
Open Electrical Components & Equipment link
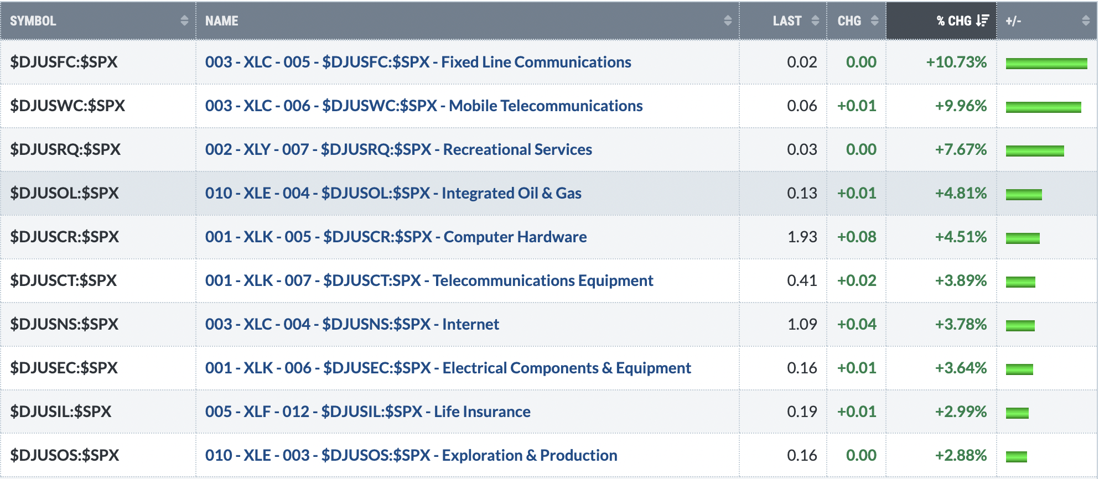[448, 368]
